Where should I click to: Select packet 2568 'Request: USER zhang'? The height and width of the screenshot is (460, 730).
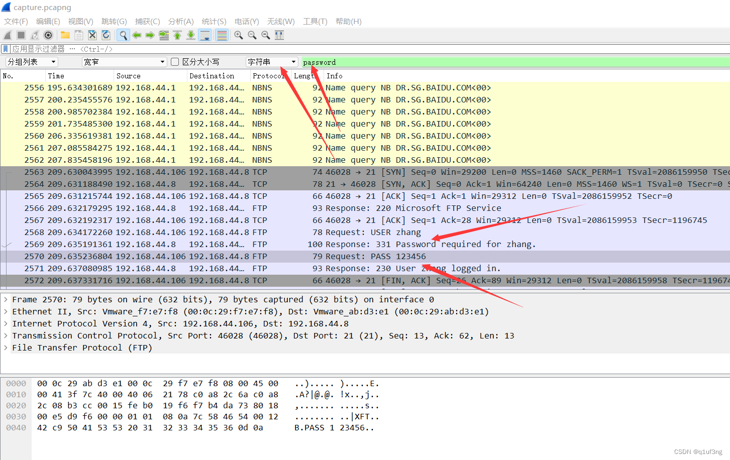coord(365,233)
